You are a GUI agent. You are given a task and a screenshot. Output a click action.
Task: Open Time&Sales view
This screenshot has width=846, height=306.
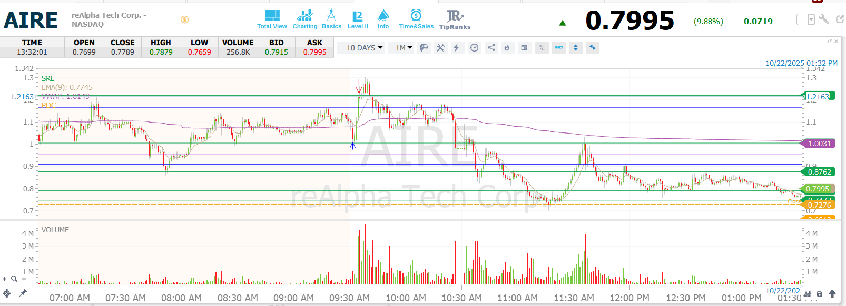pos(416,19)
